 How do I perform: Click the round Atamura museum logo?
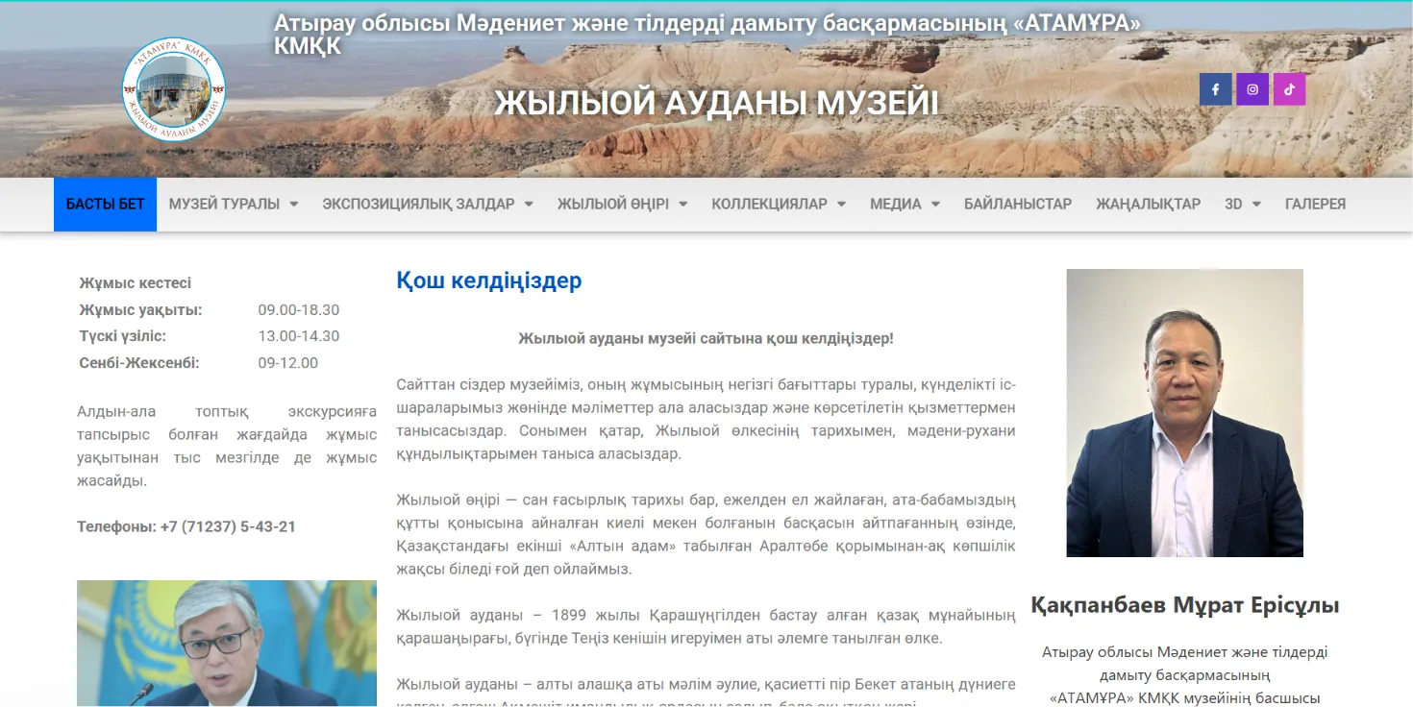coord(174,89)
